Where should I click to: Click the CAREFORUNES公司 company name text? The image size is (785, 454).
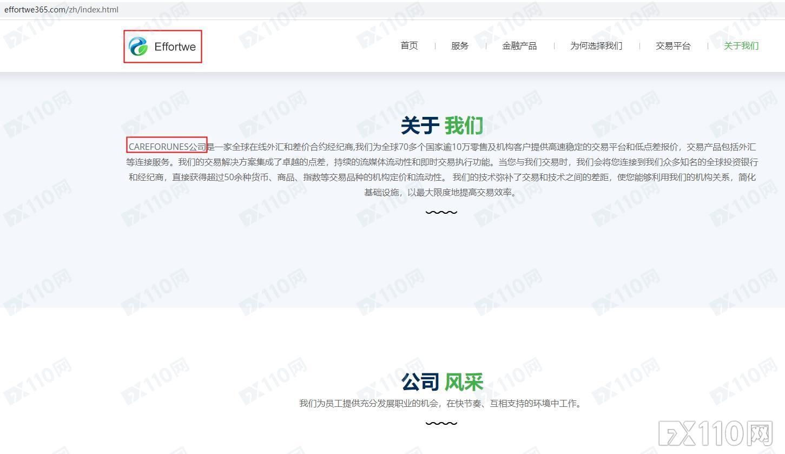click(x=167, y=147)
